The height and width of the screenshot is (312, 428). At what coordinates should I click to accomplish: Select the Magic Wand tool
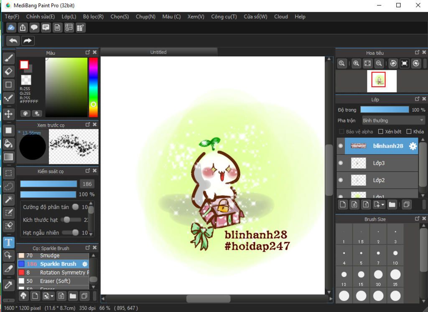[8, 199]
